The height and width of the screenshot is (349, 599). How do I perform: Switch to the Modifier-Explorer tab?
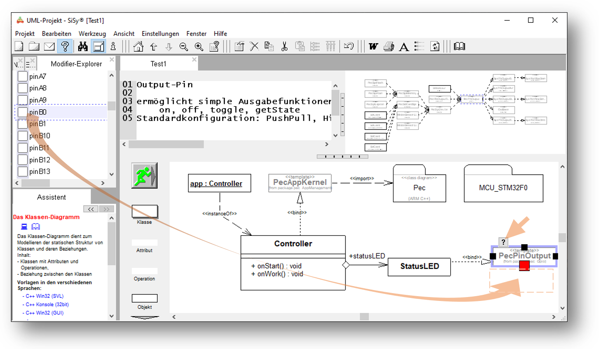click(76, 64)
